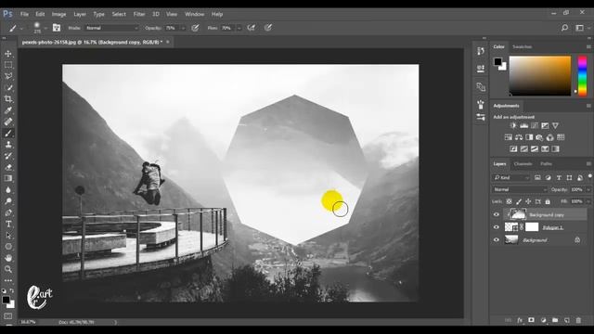Screen dimensions: 594x334
Task: Open the File menu
Action: pyautogui.click(x=25, y=15)
